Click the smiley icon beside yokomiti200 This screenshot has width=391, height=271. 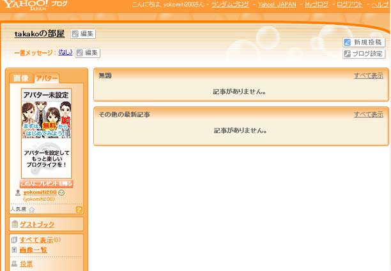coord(61,193)
